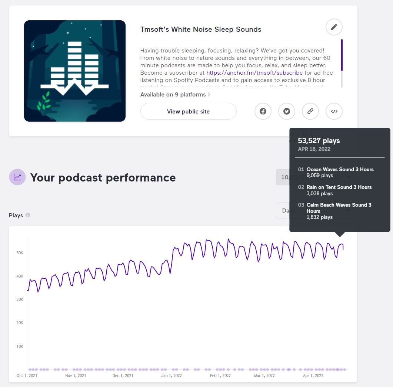Click the 10K y-axis label
Screen dimensions: 393x387
20,346
